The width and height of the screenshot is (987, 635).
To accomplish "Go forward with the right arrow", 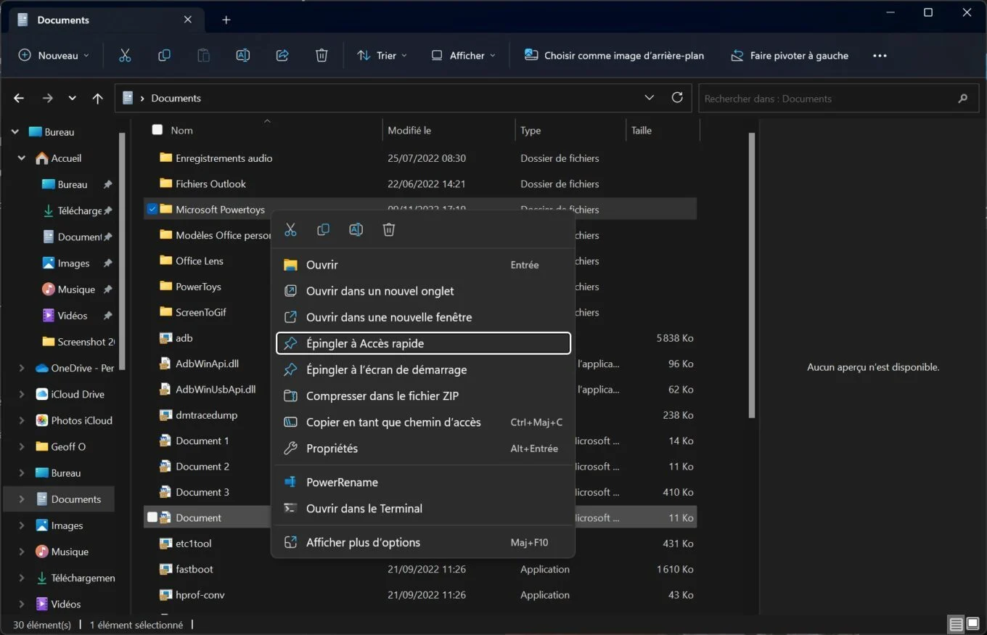I will click(x=47, y=98).
